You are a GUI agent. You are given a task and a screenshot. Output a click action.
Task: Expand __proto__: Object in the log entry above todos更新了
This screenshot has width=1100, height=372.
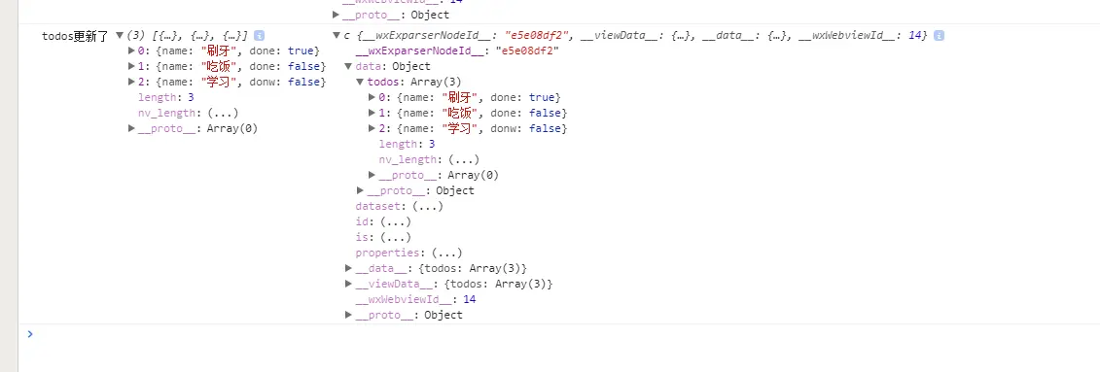point(337,14)
